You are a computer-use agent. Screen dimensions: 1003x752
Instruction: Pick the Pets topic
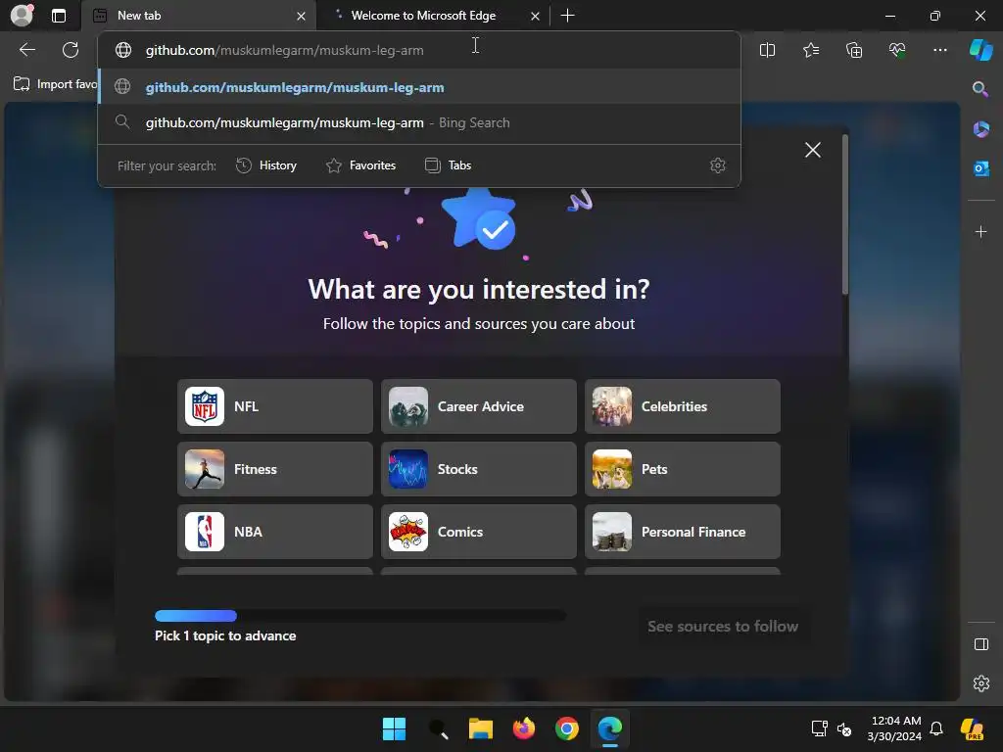click(683, 469)
